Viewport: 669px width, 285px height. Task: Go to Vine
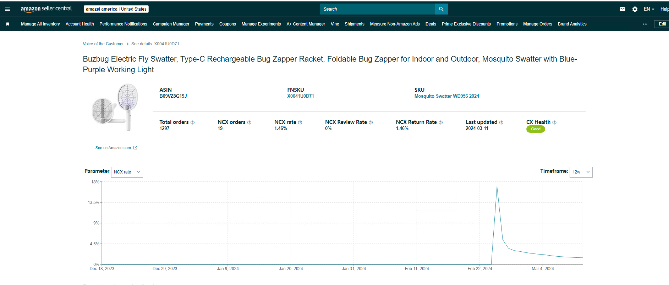coord(335,24)
